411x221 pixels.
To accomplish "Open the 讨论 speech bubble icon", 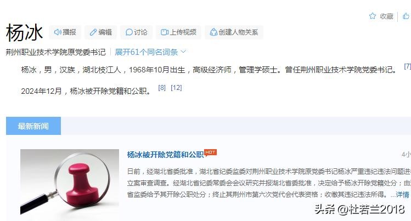I will pyautogui.click(x=129, y=32).
